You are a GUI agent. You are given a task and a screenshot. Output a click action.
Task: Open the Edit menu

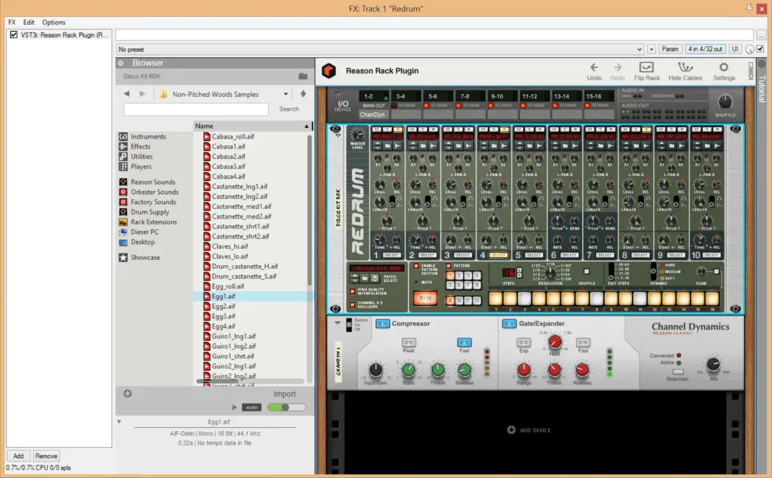tap(29, 22)
